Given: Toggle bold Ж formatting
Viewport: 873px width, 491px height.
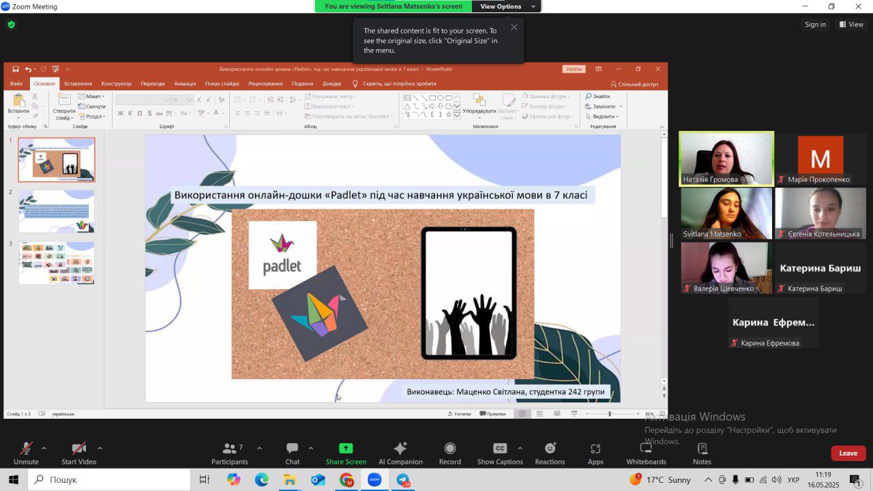Looking at the screenshot, I should (x=121, y=113).
